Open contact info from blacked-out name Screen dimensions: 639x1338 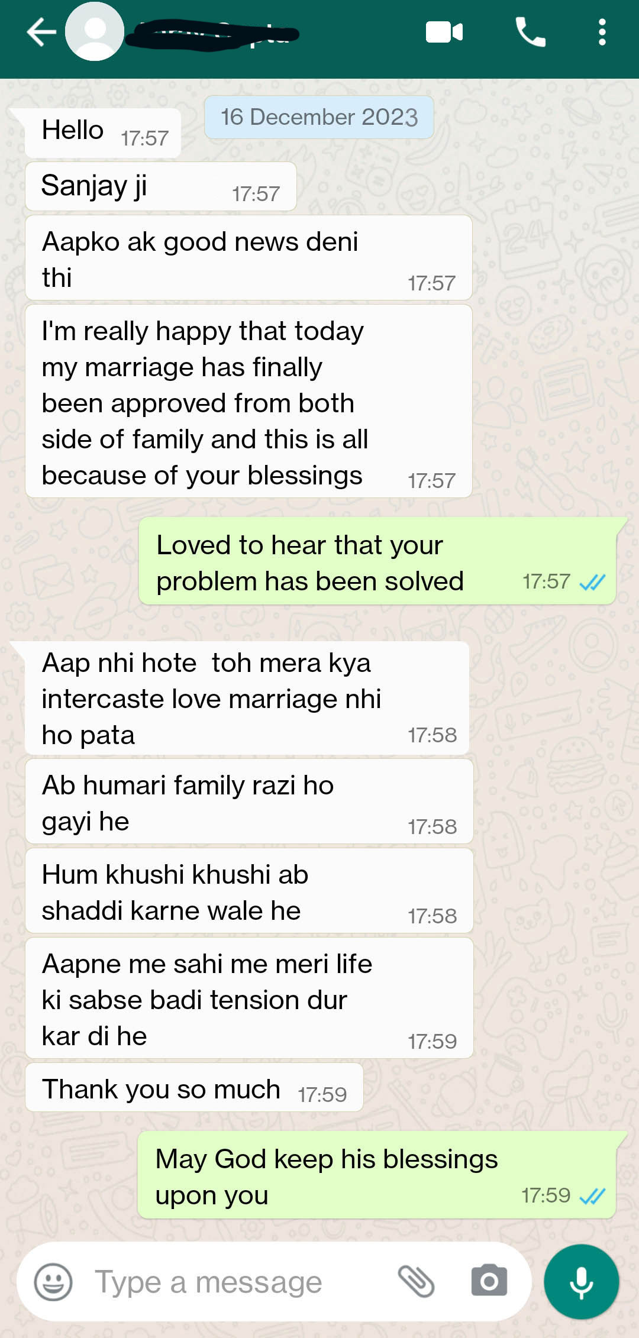pos(214,34)
